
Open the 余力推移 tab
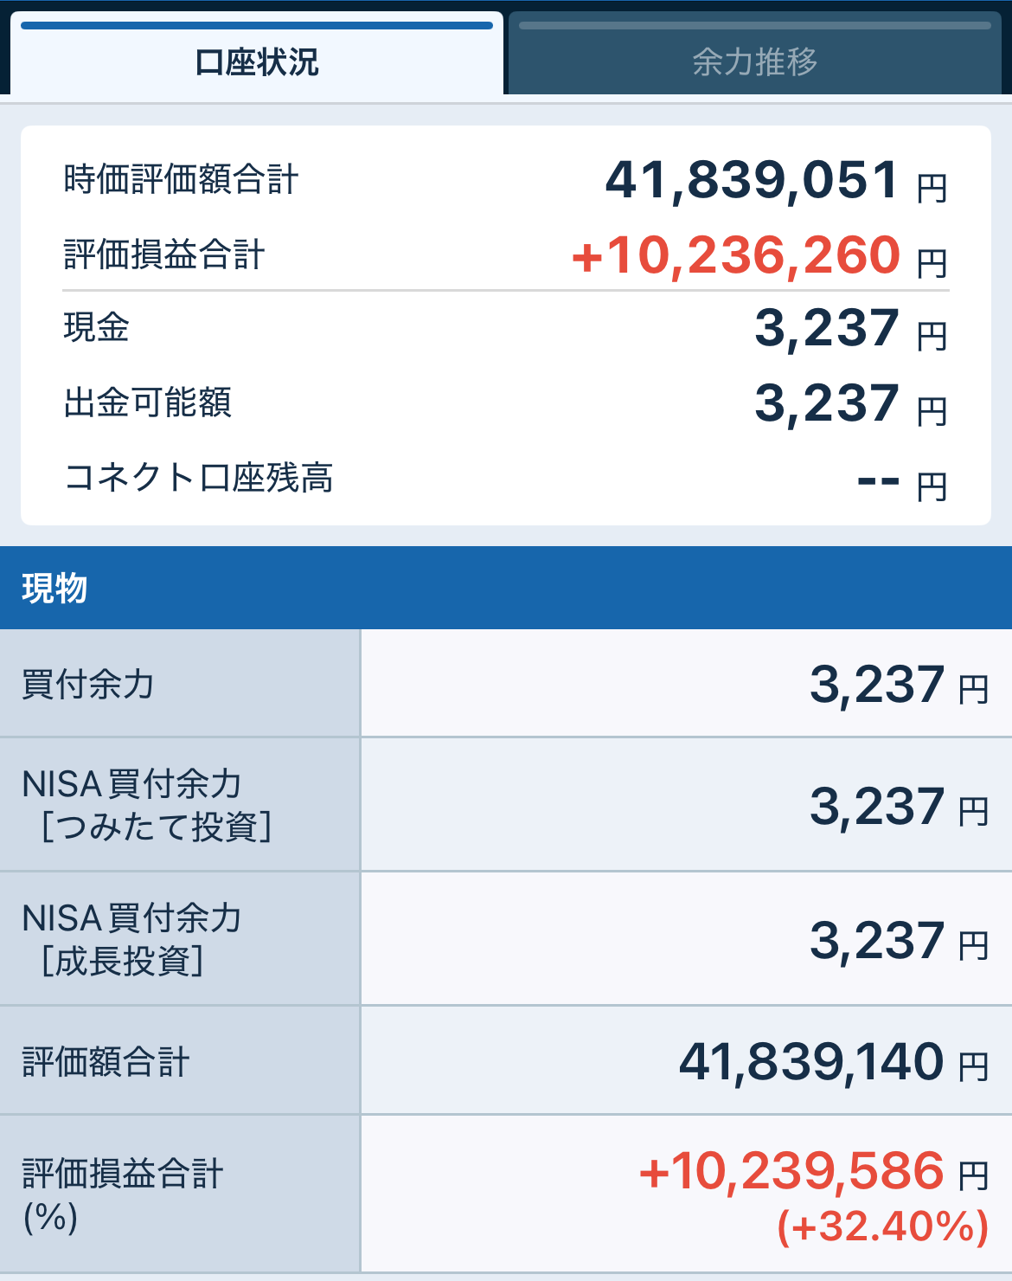pyautogui.click(x=754, y=62)
